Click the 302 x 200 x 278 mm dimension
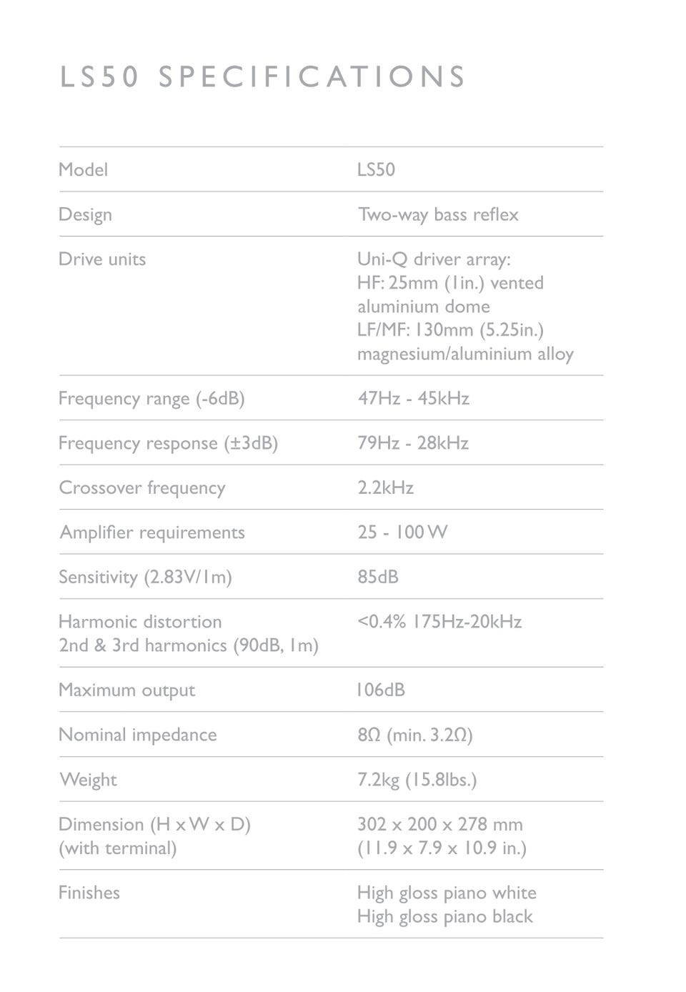This screenshot has height=992, width=686. click(x=439, y=824)
